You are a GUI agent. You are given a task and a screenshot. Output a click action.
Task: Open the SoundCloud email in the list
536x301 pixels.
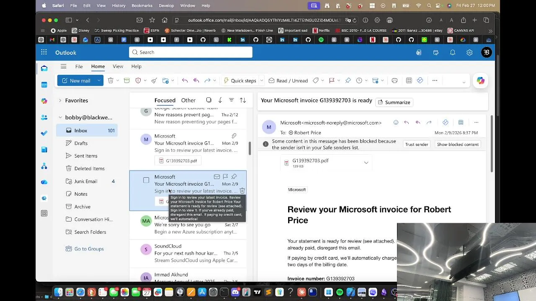click(x=188, y=253)
